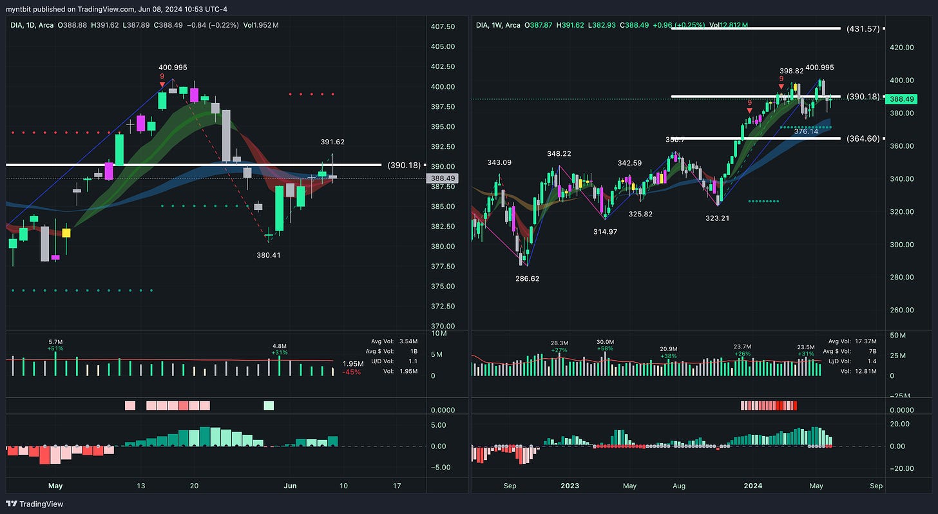Click the 400.995 peak label on the daily chart
The height and width of the screenshot is (514, 938).
click(x=173, y=67)
